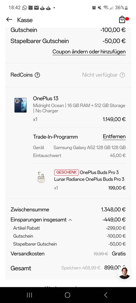The height and width of the screenshot is (303, 136).
Task: Open the WhatsApp notification in status bar
Action: pos(24,8)
